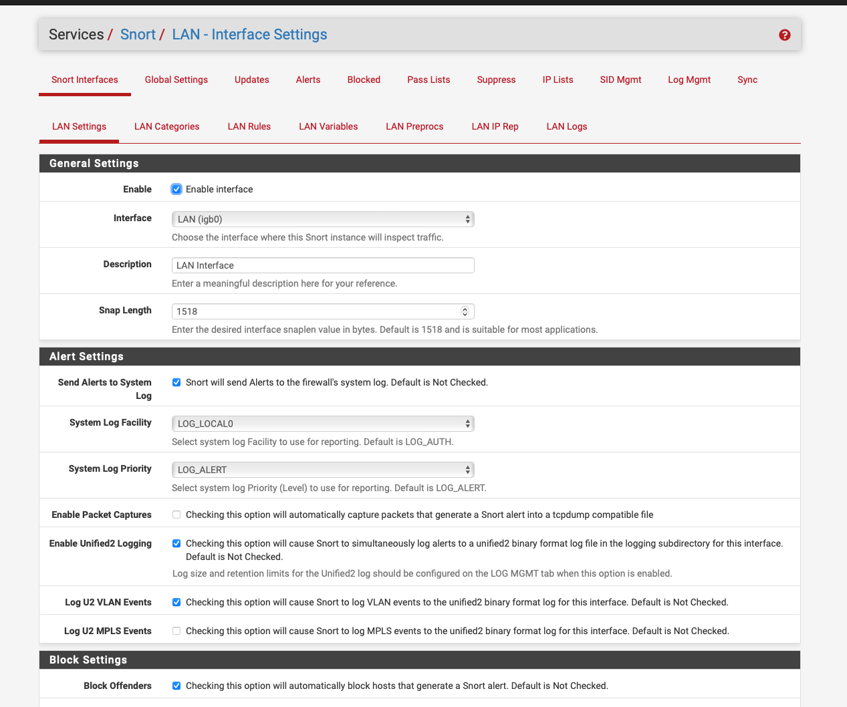This screenshot has height=707, width=847.
Task: Open the IP Lists tab
Action: click(558, 80)
